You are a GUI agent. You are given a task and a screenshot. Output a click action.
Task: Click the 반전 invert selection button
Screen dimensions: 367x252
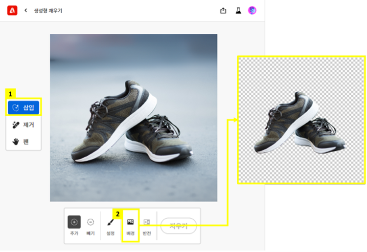point(147,227)
